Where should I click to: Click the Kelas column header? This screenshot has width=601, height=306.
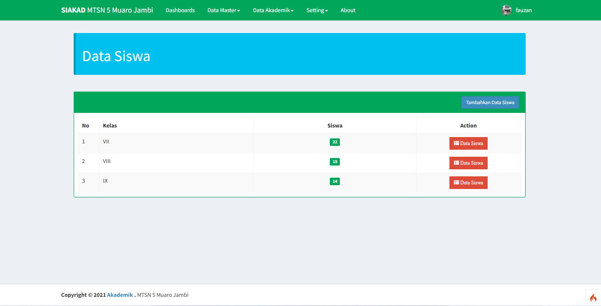click(110, 126)
